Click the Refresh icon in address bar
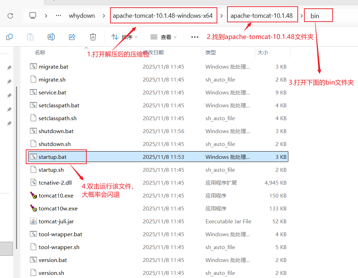The height and width of the screenshot is (278, 358). pos(10,16)
